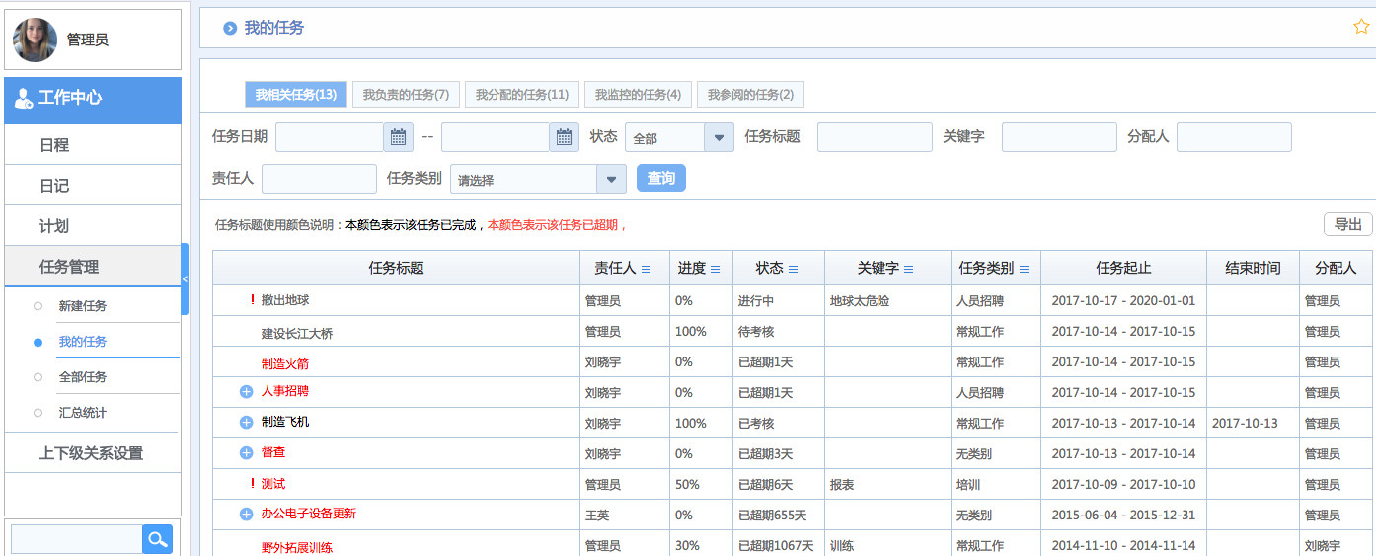
Task: Click the 责任人 filter input field
Action: coord(319,179)
